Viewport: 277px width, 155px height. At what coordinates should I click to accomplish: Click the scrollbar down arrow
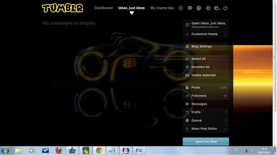274,144
